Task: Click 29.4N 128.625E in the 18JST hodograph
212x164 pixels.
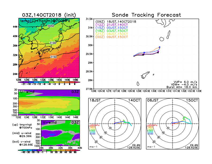Action: [134, 146]
